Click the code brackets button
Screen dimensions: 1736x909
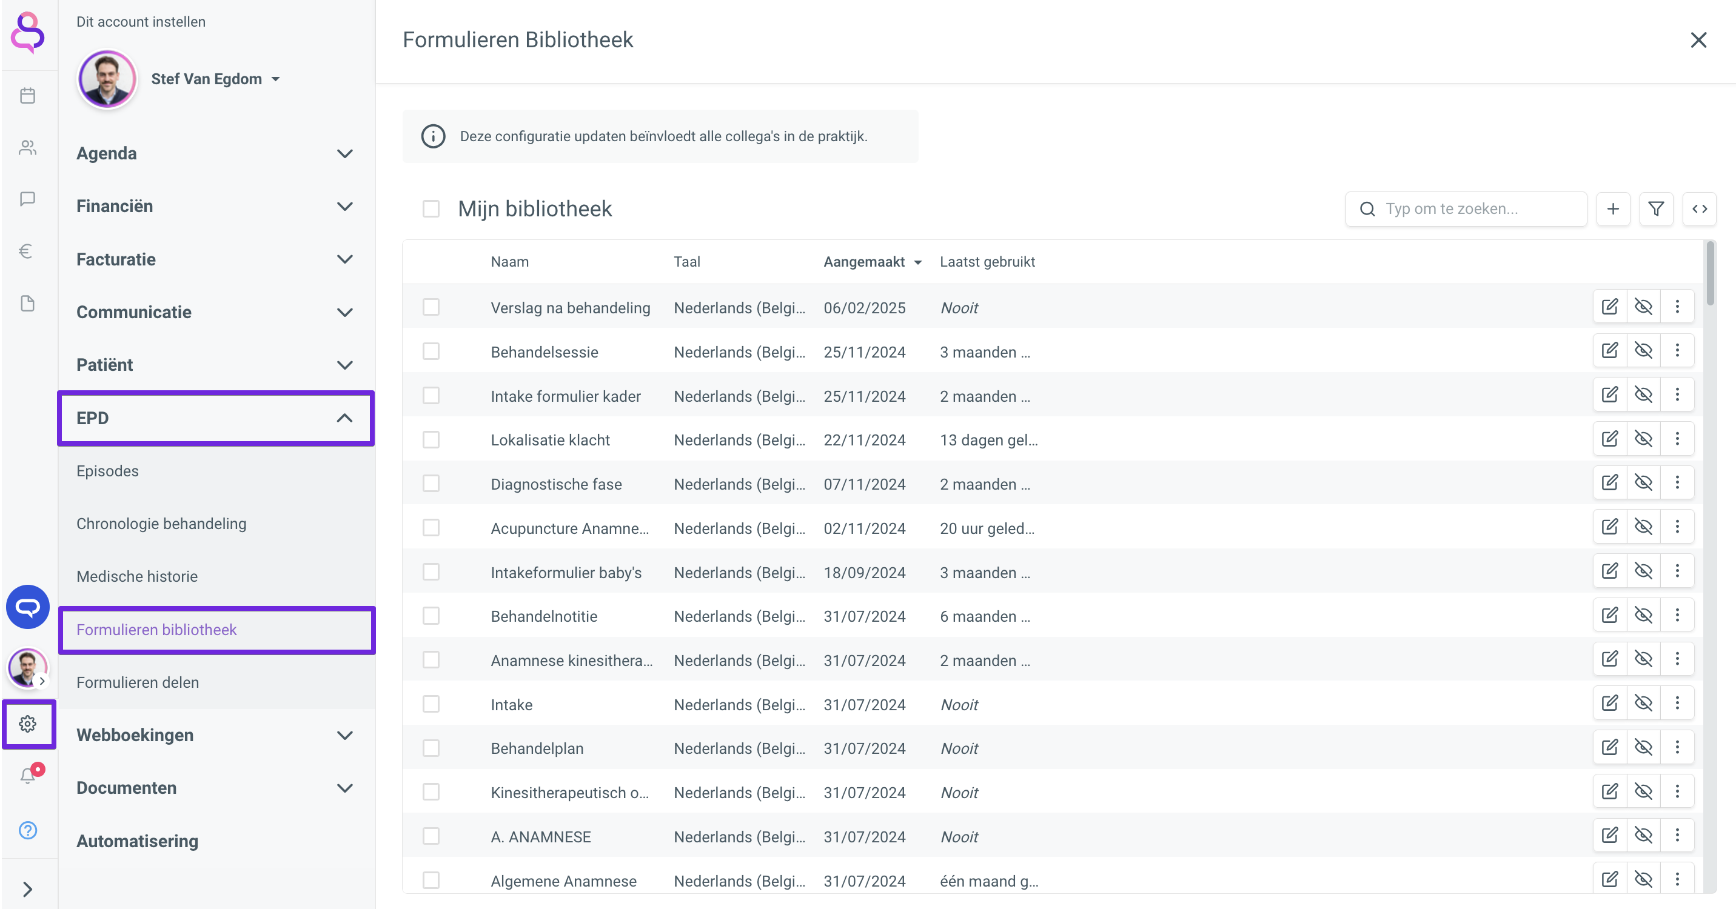click(1700, 208)
